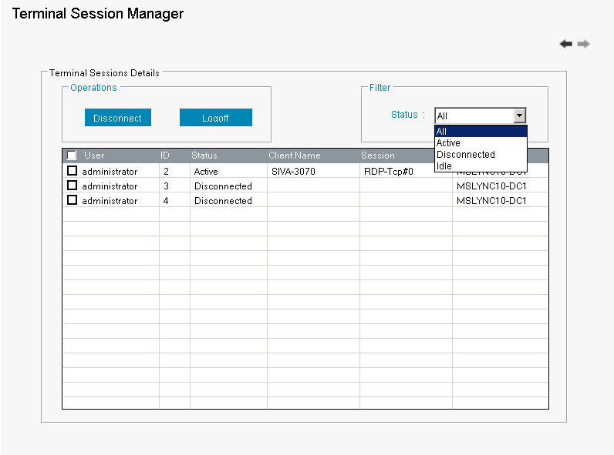614x455 pixels.
Task: Click administrator in the ID 2 row
Action: 110,171
